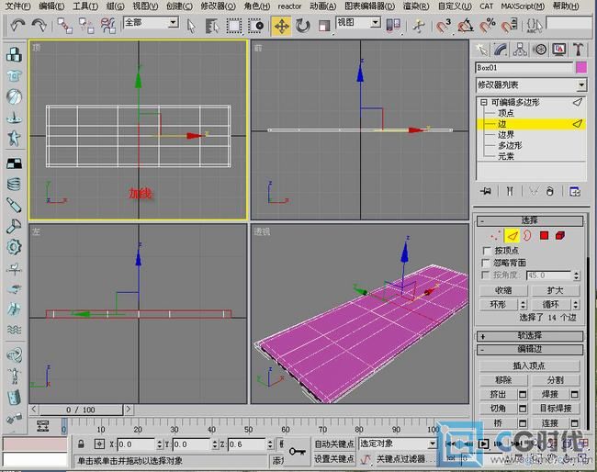The height and width of the screenshot is (472, 597).
Task: Open the Modify command panel tab
Action: click(x=501, y=50)
